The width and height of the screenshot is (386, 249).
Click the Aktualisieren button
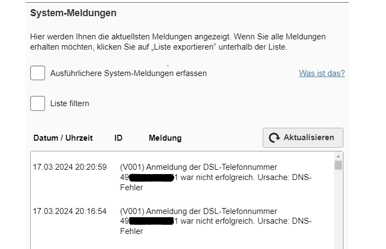tap(303, 137)
